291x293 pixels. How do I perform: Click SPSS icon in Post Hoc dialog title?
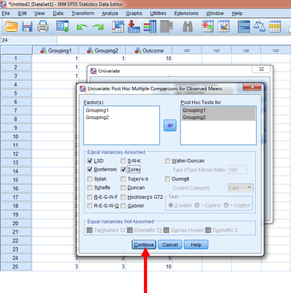[82, 89]
